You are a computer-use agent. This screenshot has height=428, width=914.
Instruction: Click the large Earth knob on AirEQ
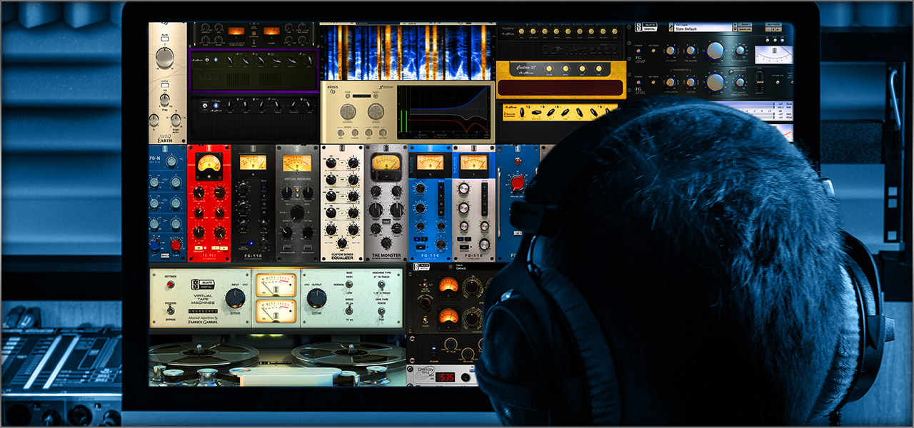[165, 56]
